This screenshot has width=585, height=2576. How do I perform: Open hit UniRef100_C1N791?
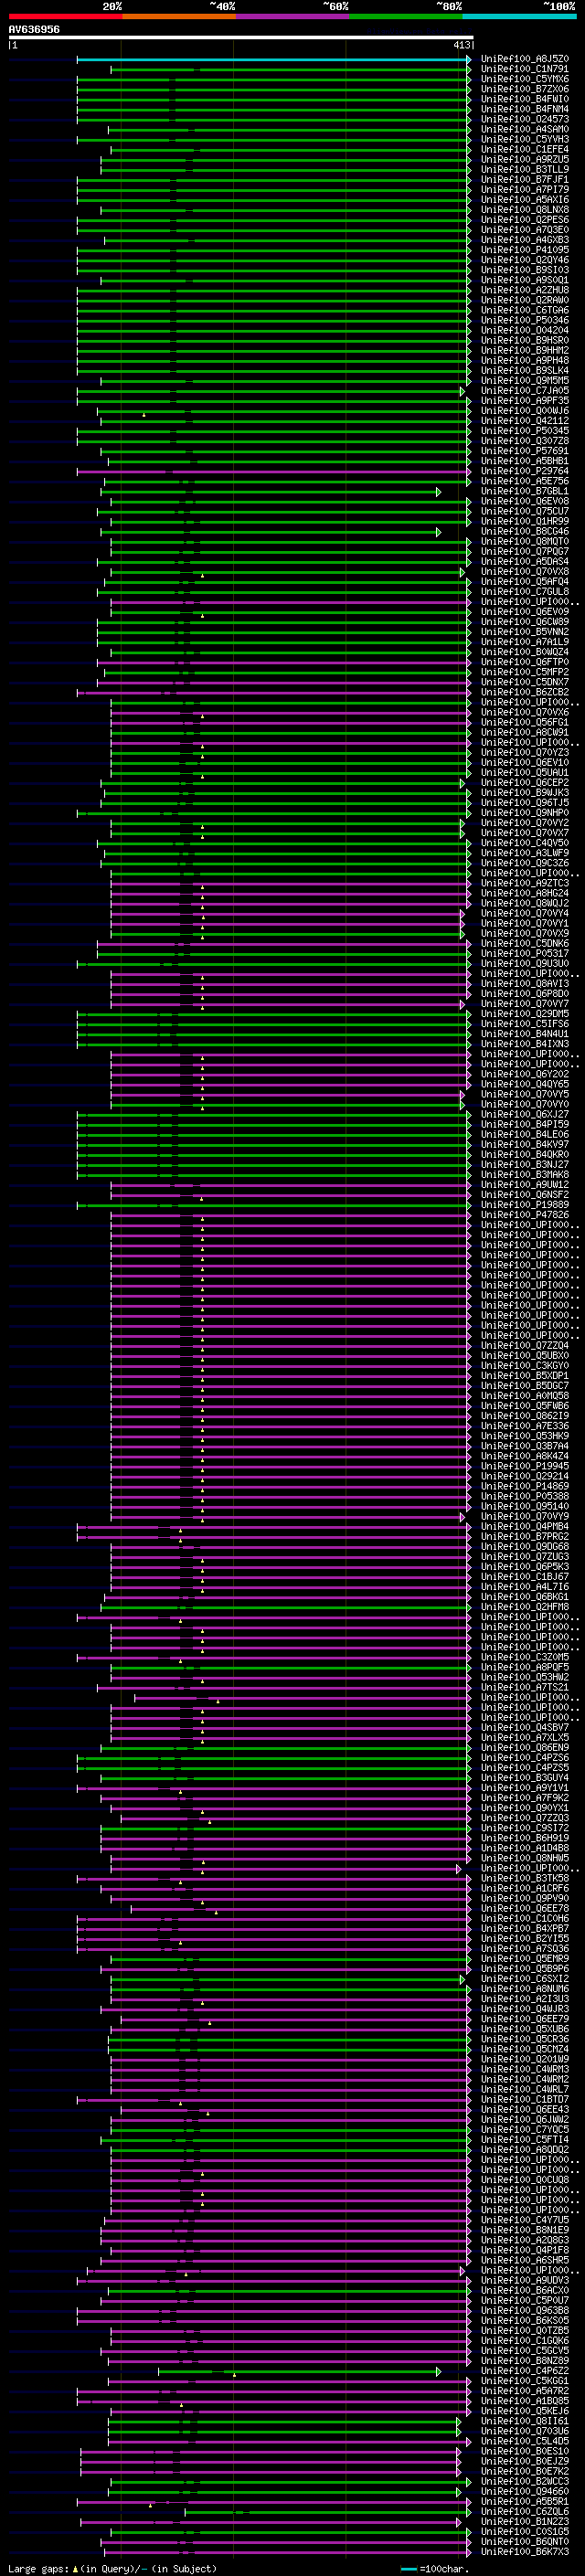pyautogui.click(x=524, y=69)
